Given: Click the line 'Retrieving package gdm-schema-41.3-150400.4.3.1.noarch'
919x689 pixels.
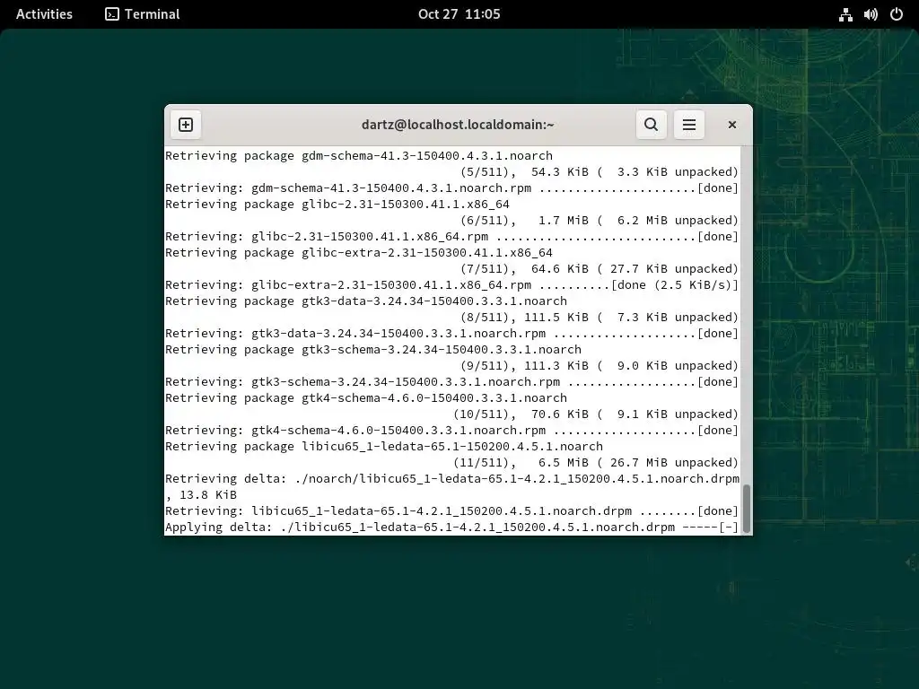Looking at the screenshot, I should point(359,156).
